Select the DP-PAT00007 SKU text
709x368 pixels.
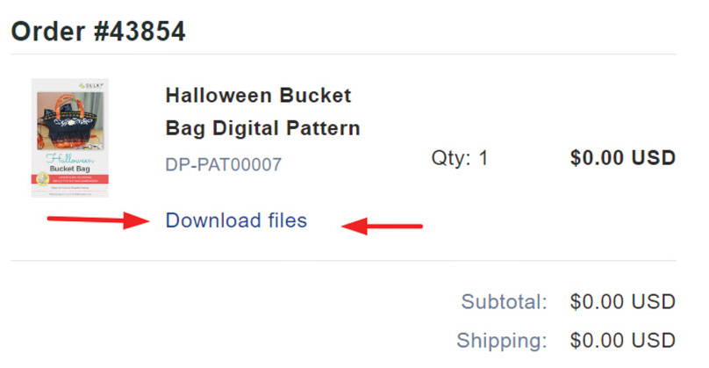pos(224,164)
